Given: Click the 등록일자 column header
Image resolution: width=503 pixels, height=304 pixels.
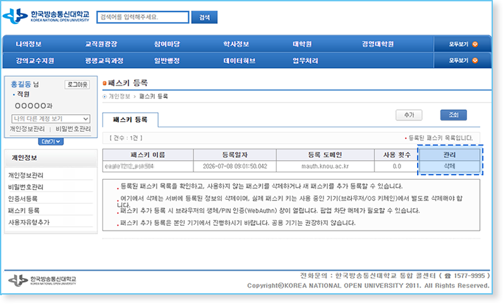Looking at the screenshot, I should pyautogui.click(x=235, y=155).
